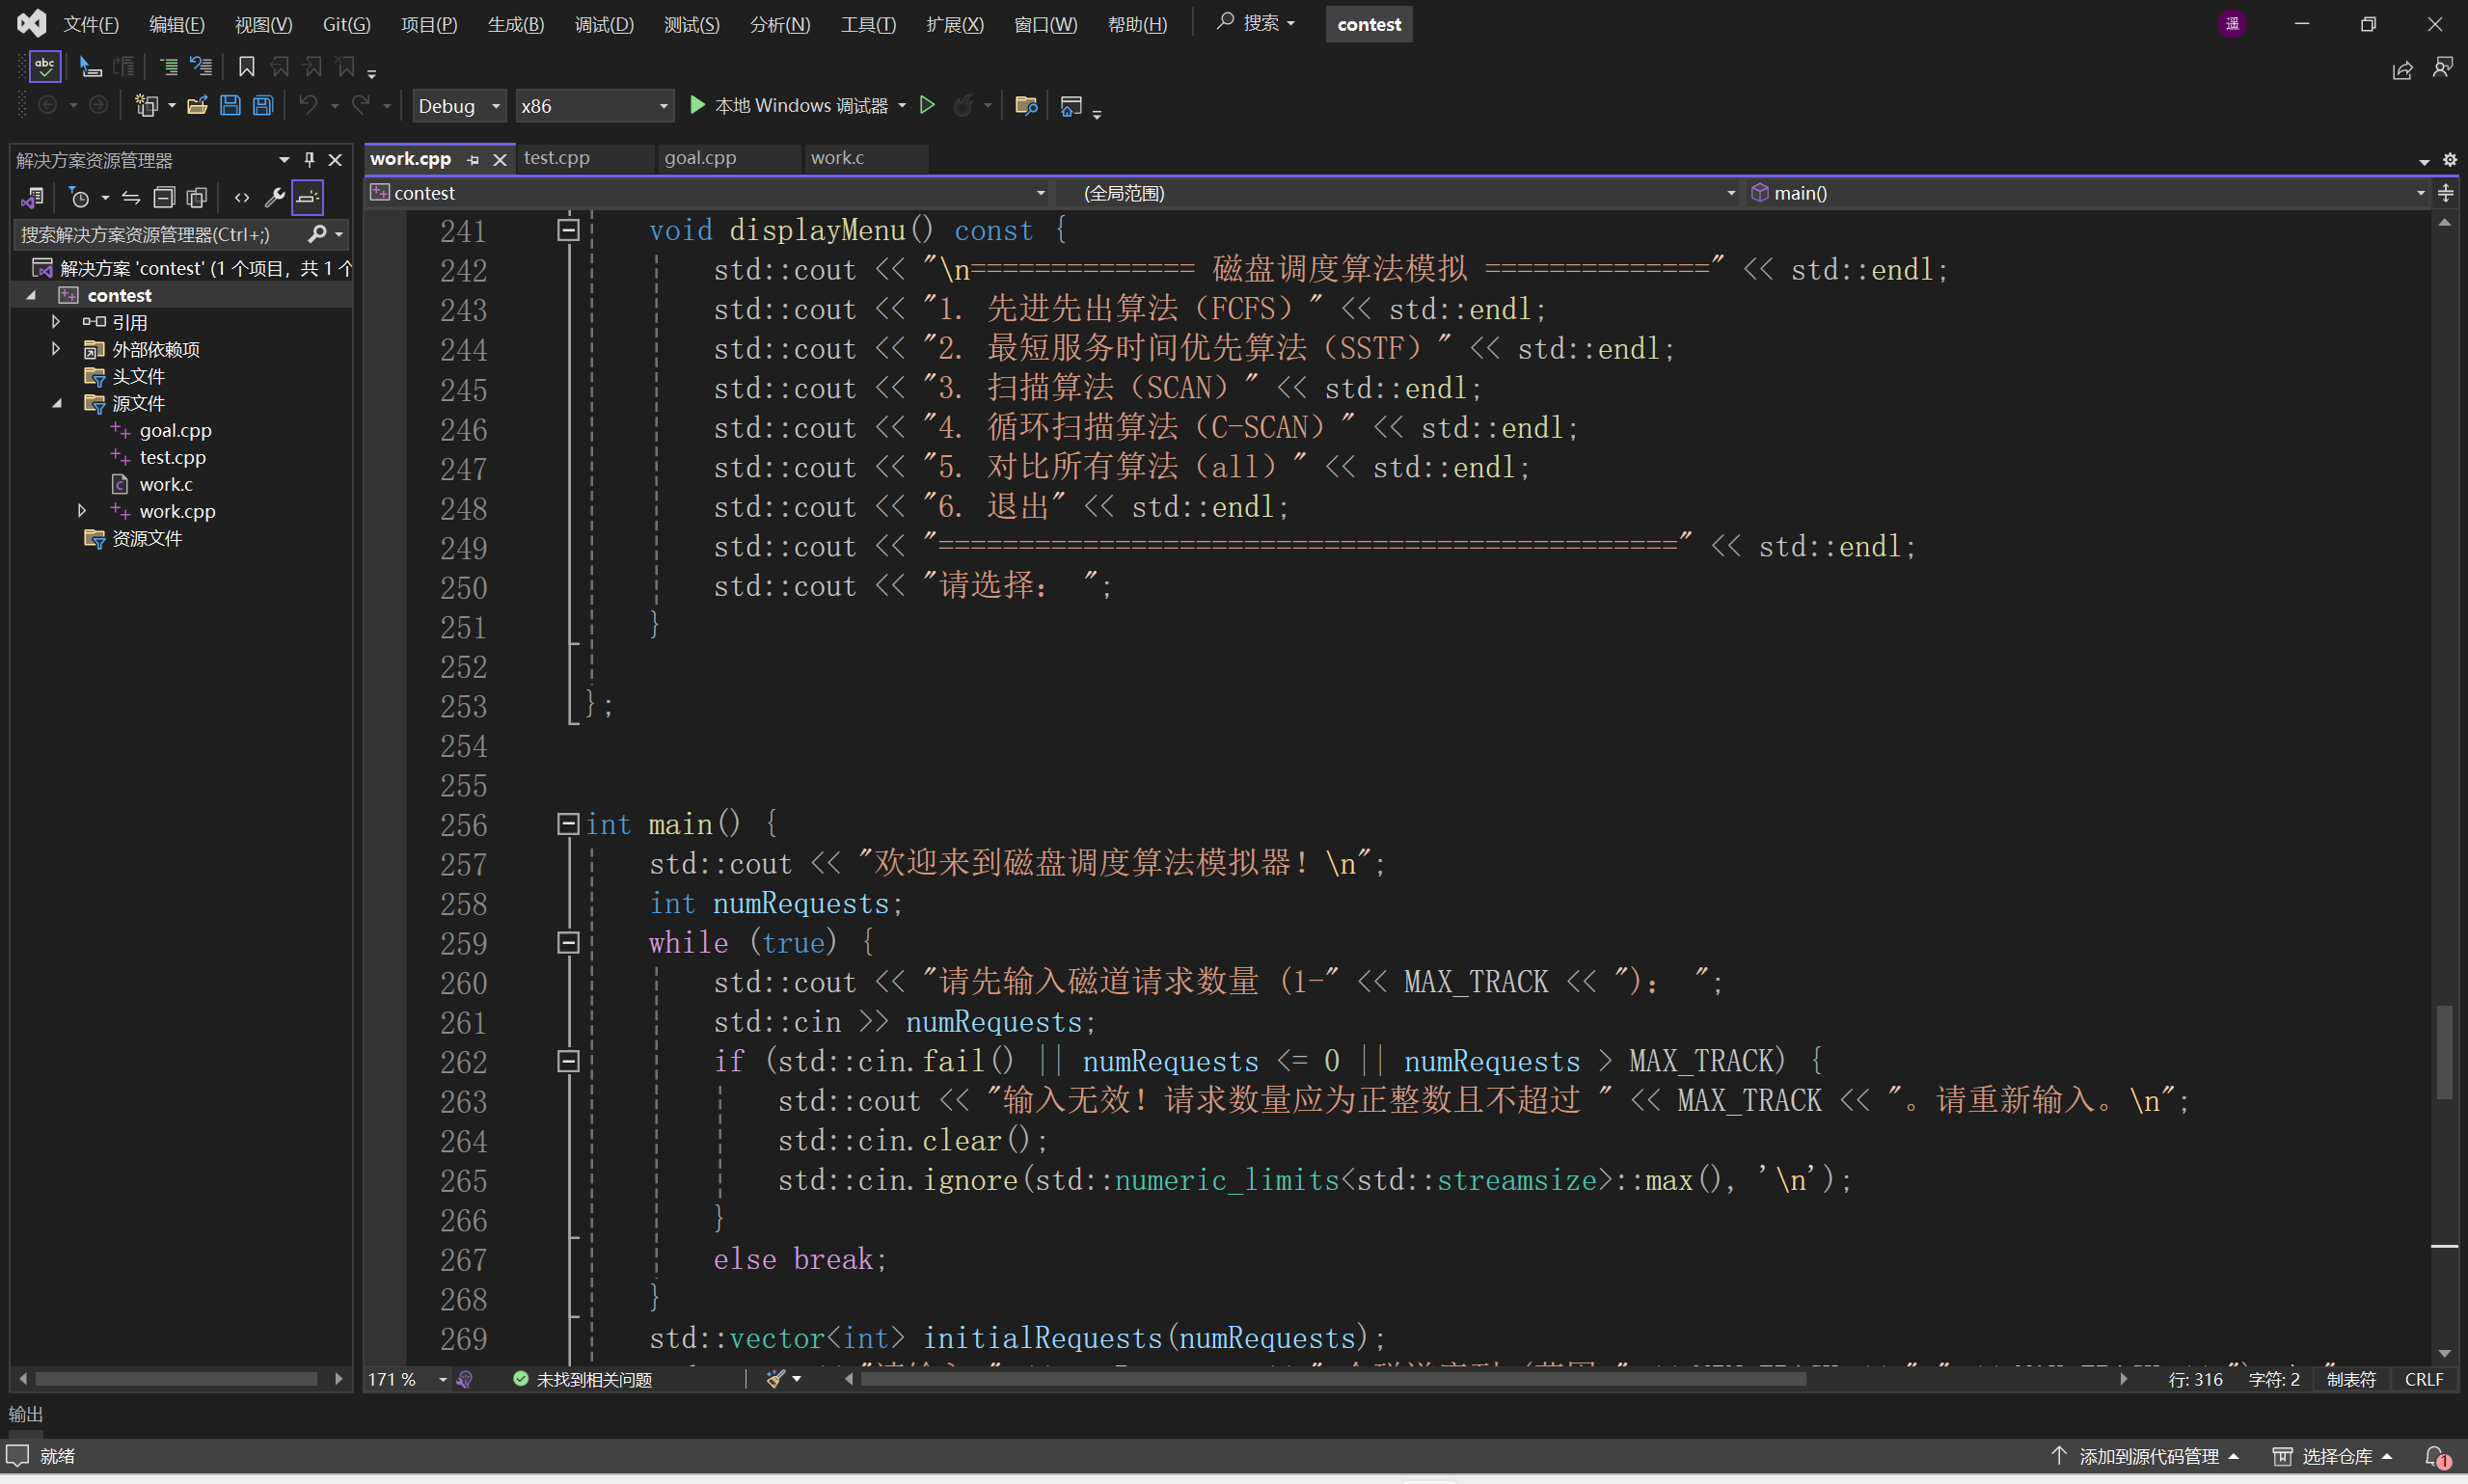Toggle pin on the work.cpp tab
Image resolution: width=2468 pixels, height=1484 pixels.
(x=473, y=159)
